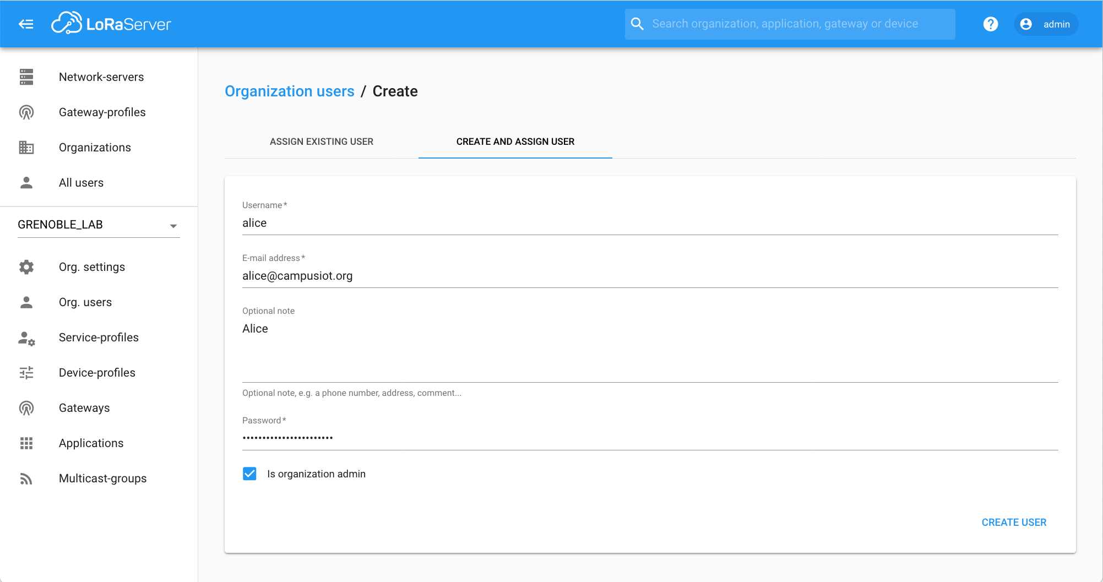
Task: Click the Network-servers icon in sidebar
Action: tap(26, 77)
